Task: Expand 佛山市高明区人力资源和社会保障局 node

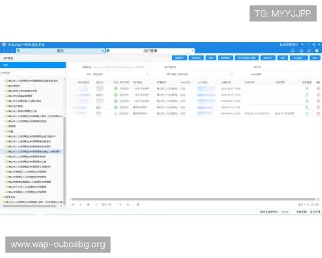Action: click(4, 192)
